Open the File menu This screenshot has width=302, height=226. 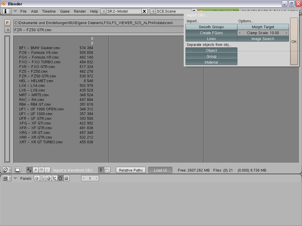(23, 11)
